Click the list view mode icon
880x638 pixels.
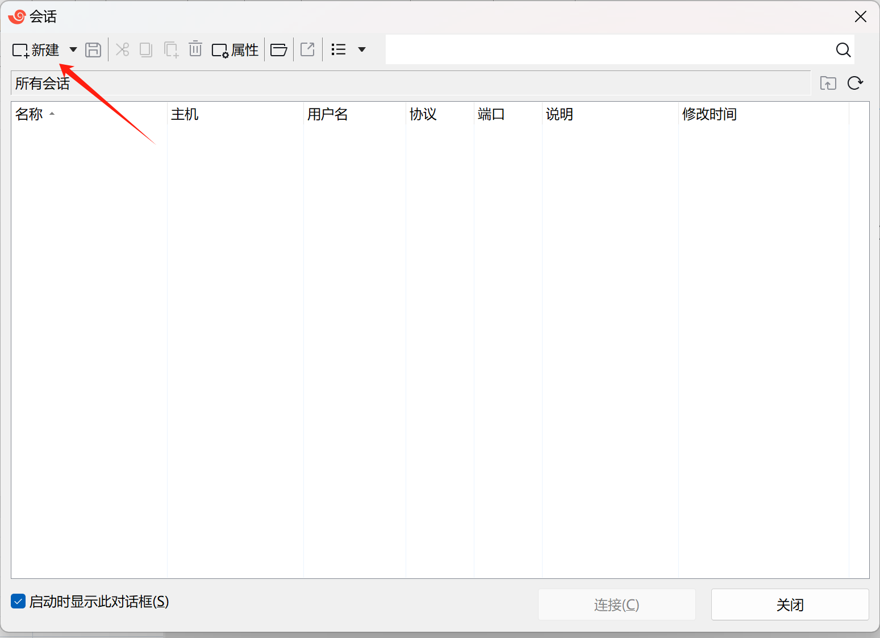(x=339, y=50)
